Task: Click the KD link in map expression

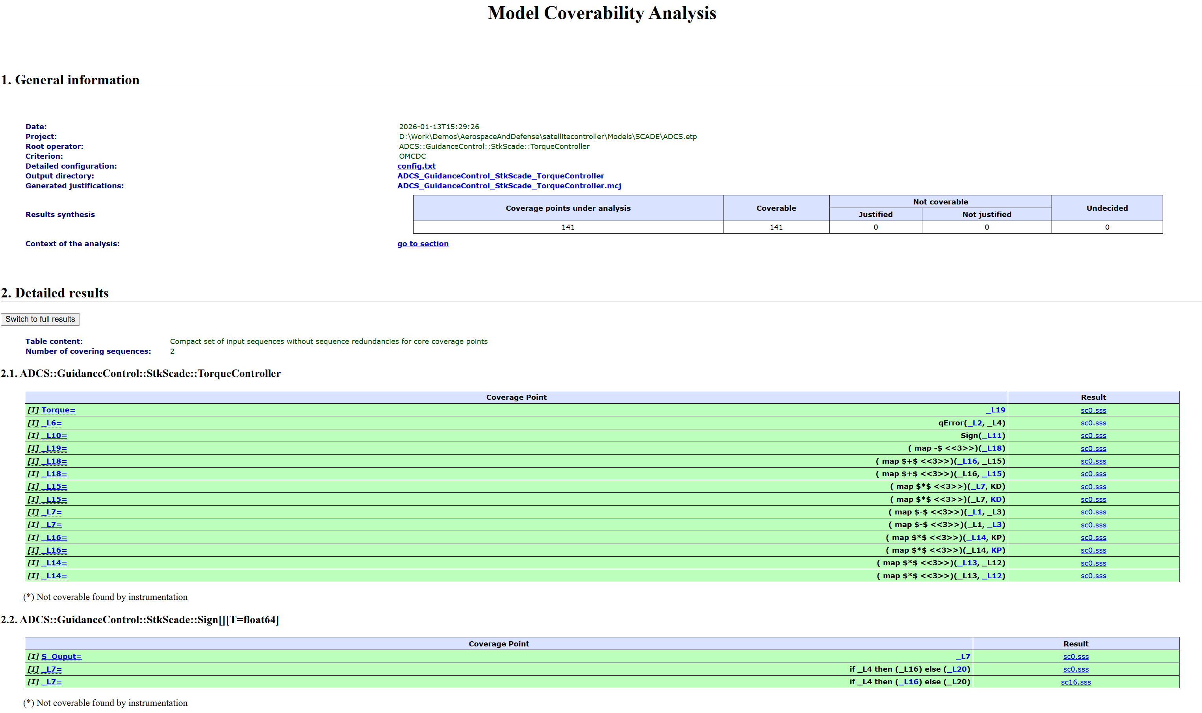Action: point(996,499)
